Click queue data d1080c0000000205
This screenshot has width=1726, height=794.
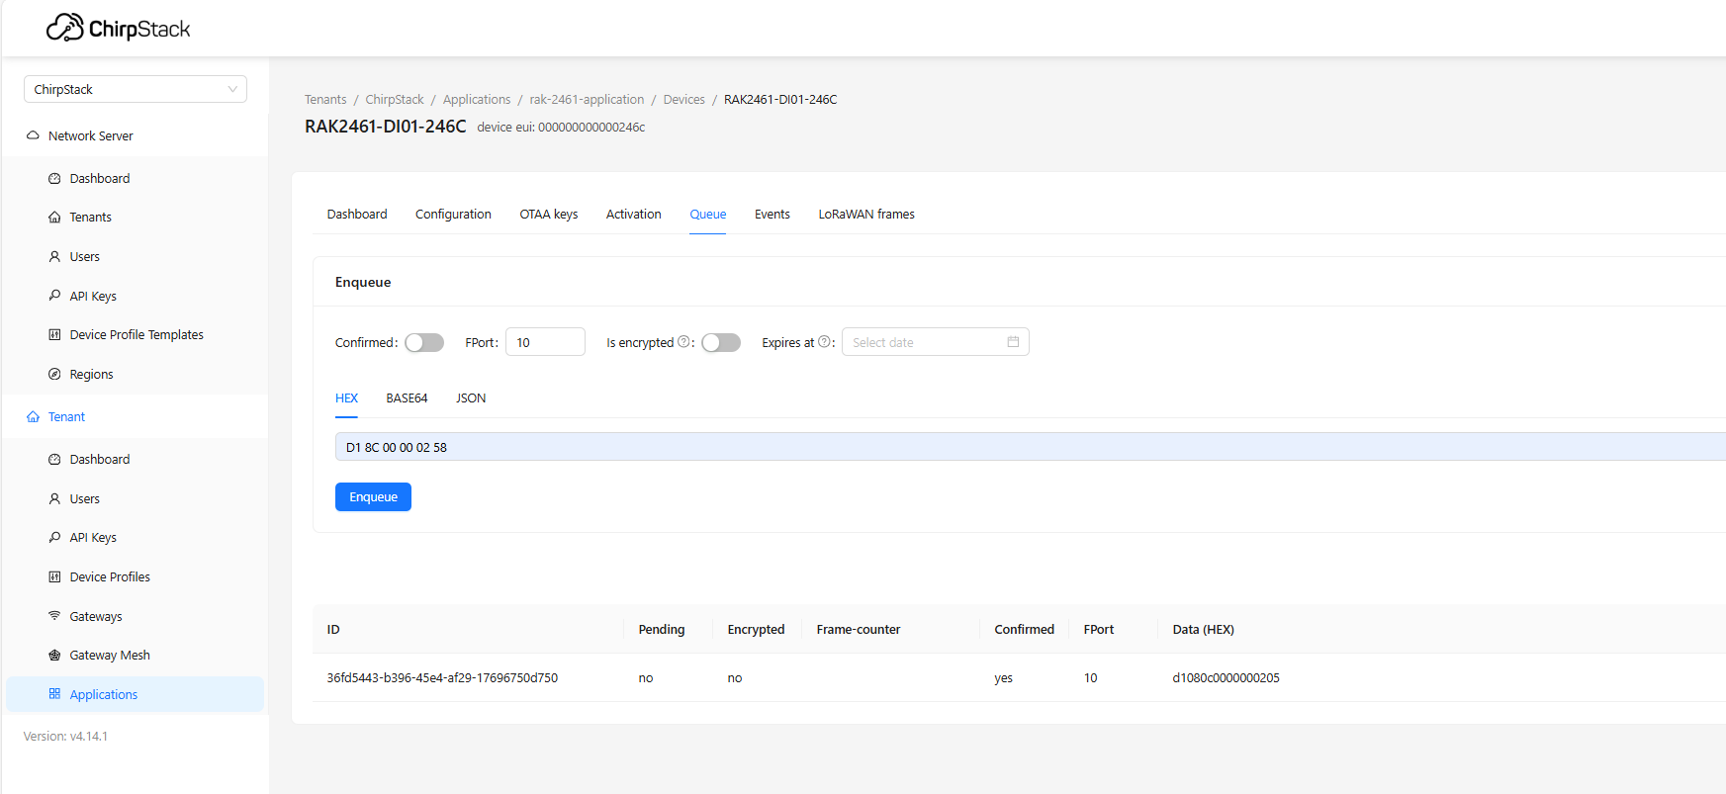(x=1226, y=678)
